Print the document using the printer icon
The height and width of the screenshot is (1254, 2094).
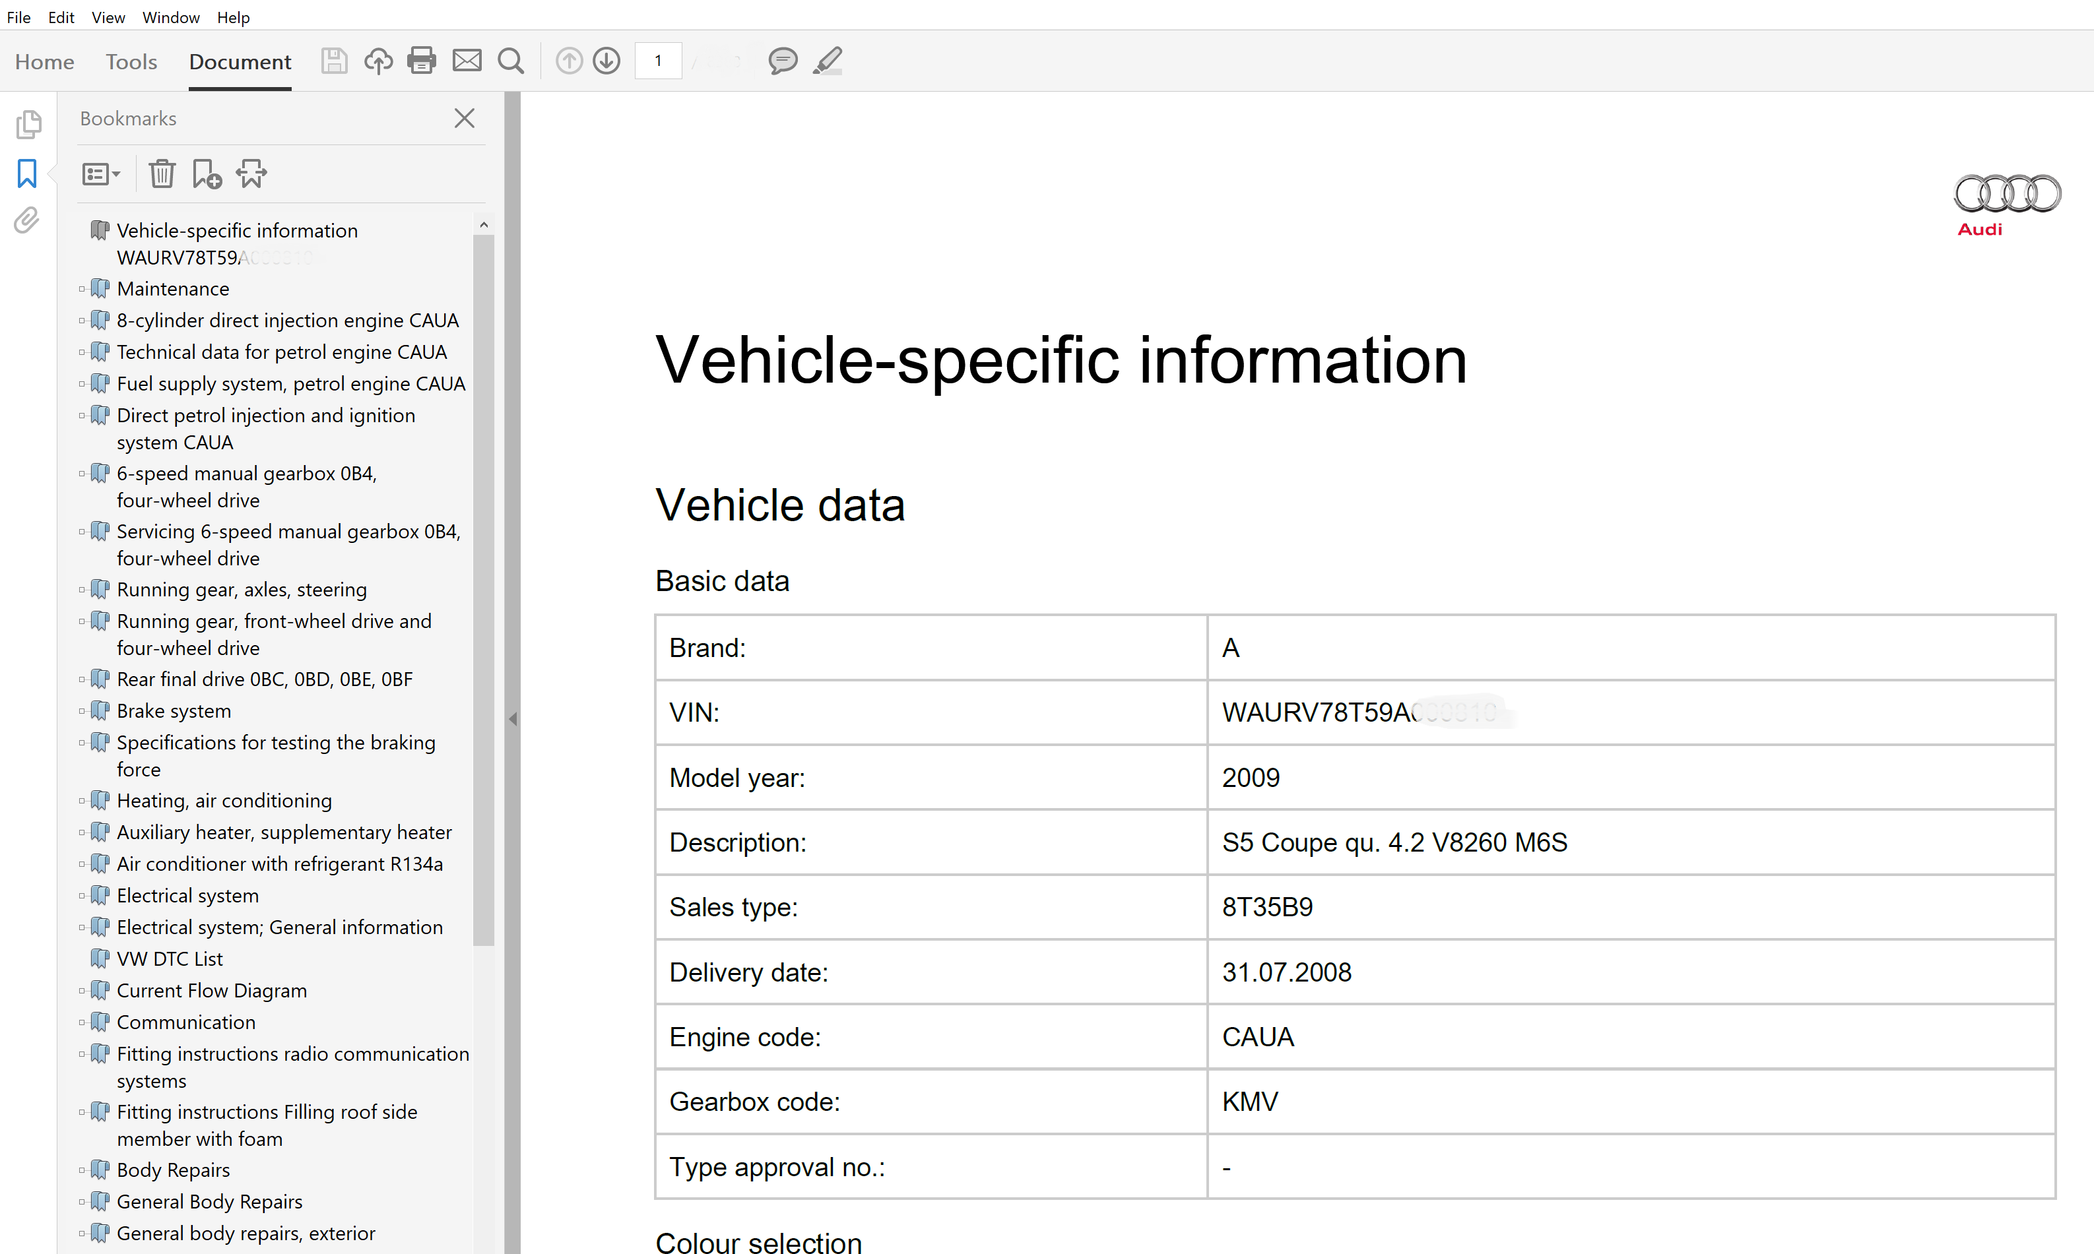click(x=421, y=61)
